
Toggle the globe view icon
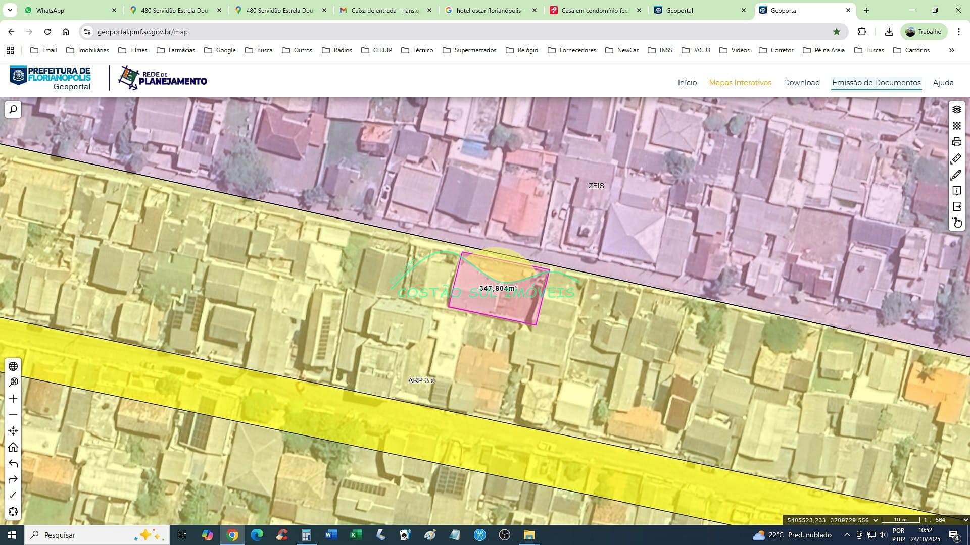coord(13,366)
